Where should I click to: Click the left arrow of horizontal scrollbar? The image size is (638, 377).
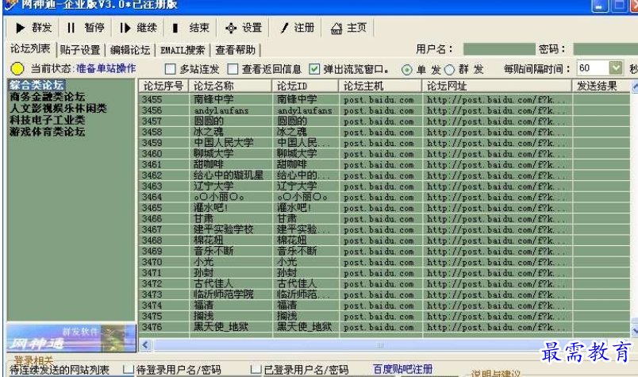146,345
